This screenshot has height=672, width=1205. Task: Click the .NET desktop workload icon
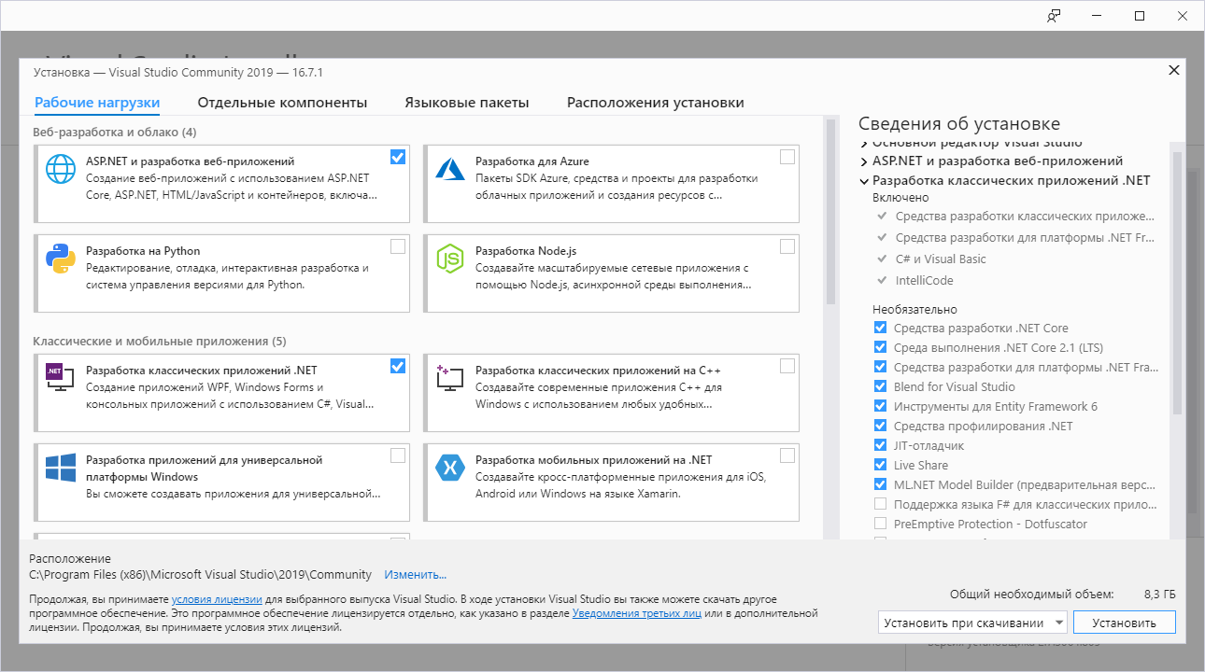tap(61, 376)
